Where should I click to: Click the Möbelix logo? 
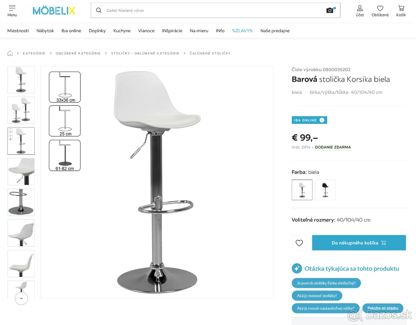pos(54,11)
